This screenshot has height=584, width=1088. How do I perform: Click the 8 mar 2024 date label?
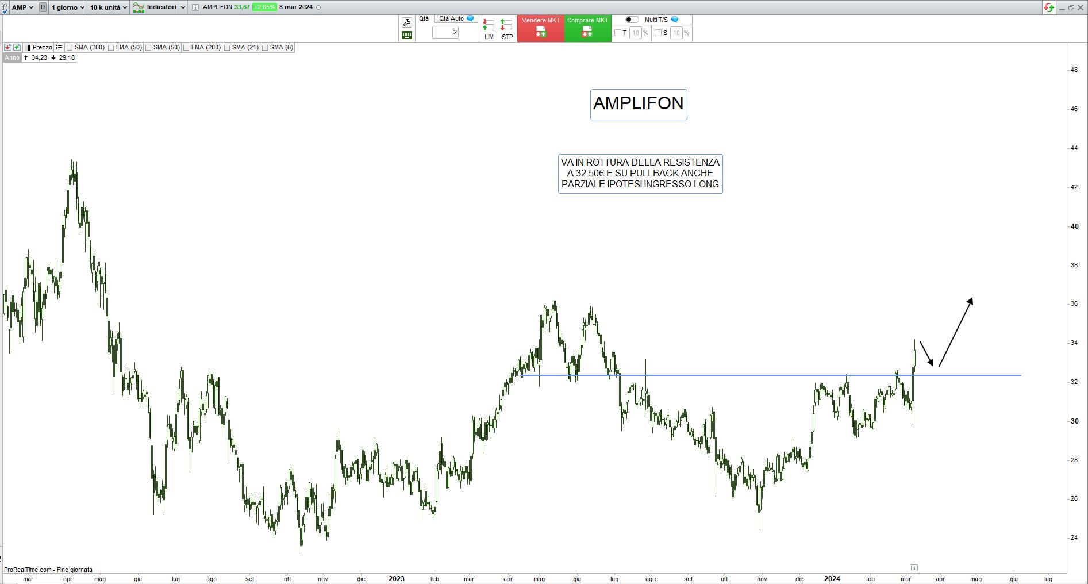pyautogui.click(x=296, y=7)
